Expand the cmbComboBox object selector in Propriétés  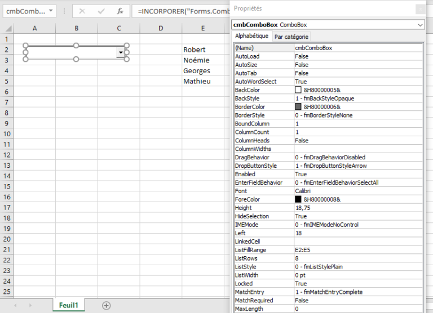pyautogui.click(x=420, y=25)
